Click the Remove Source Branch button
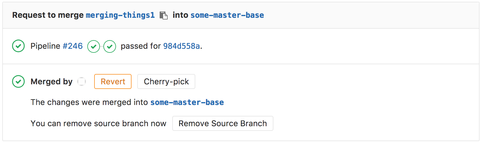Viewport: 483px width, 144px height. [x=223, y=123]
